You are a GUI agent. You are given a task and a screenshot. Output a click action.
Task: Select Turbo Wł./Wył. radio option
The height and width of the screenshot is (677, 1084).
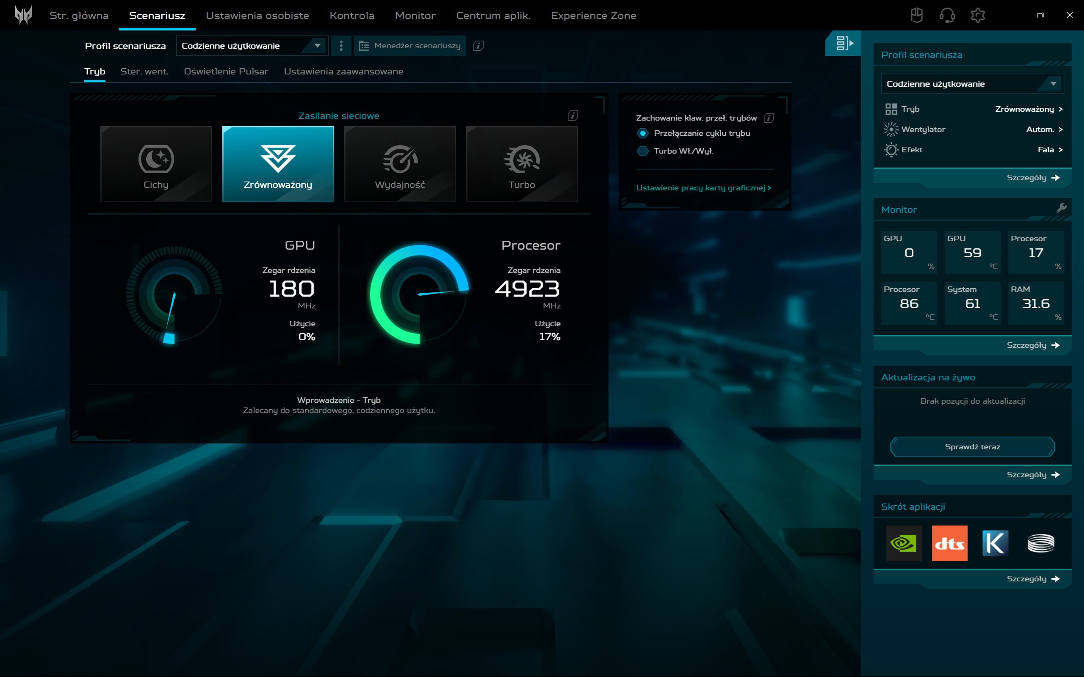click(643, 151)
